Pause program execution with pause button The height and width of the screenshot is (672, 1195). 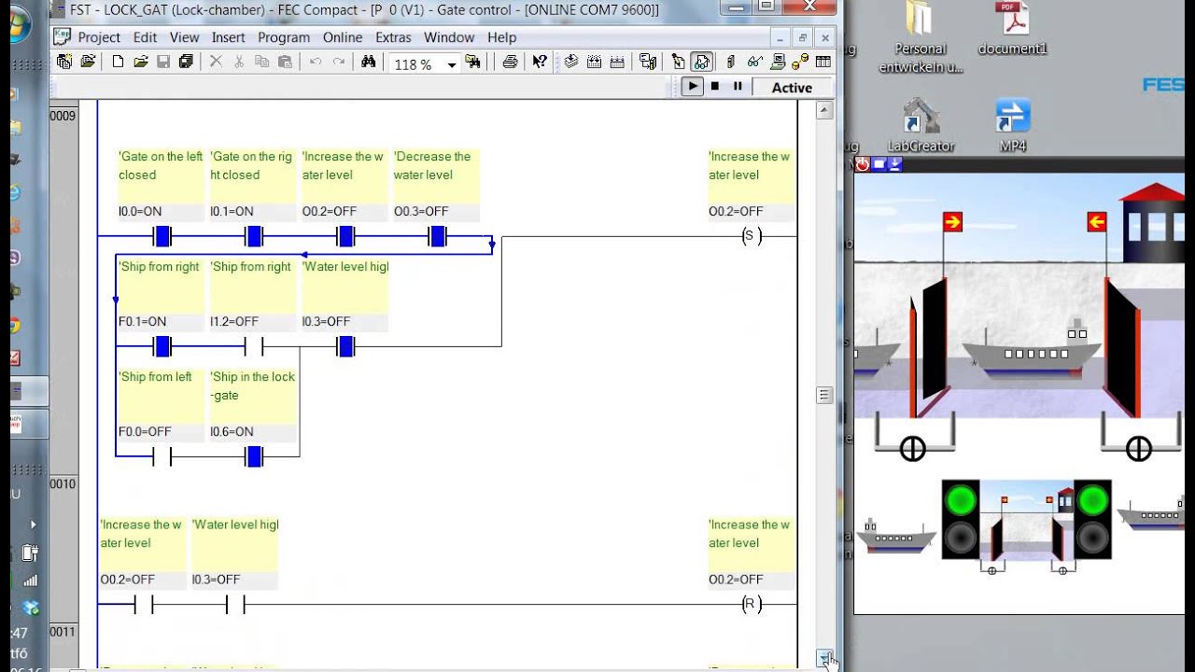click(738, 87)
